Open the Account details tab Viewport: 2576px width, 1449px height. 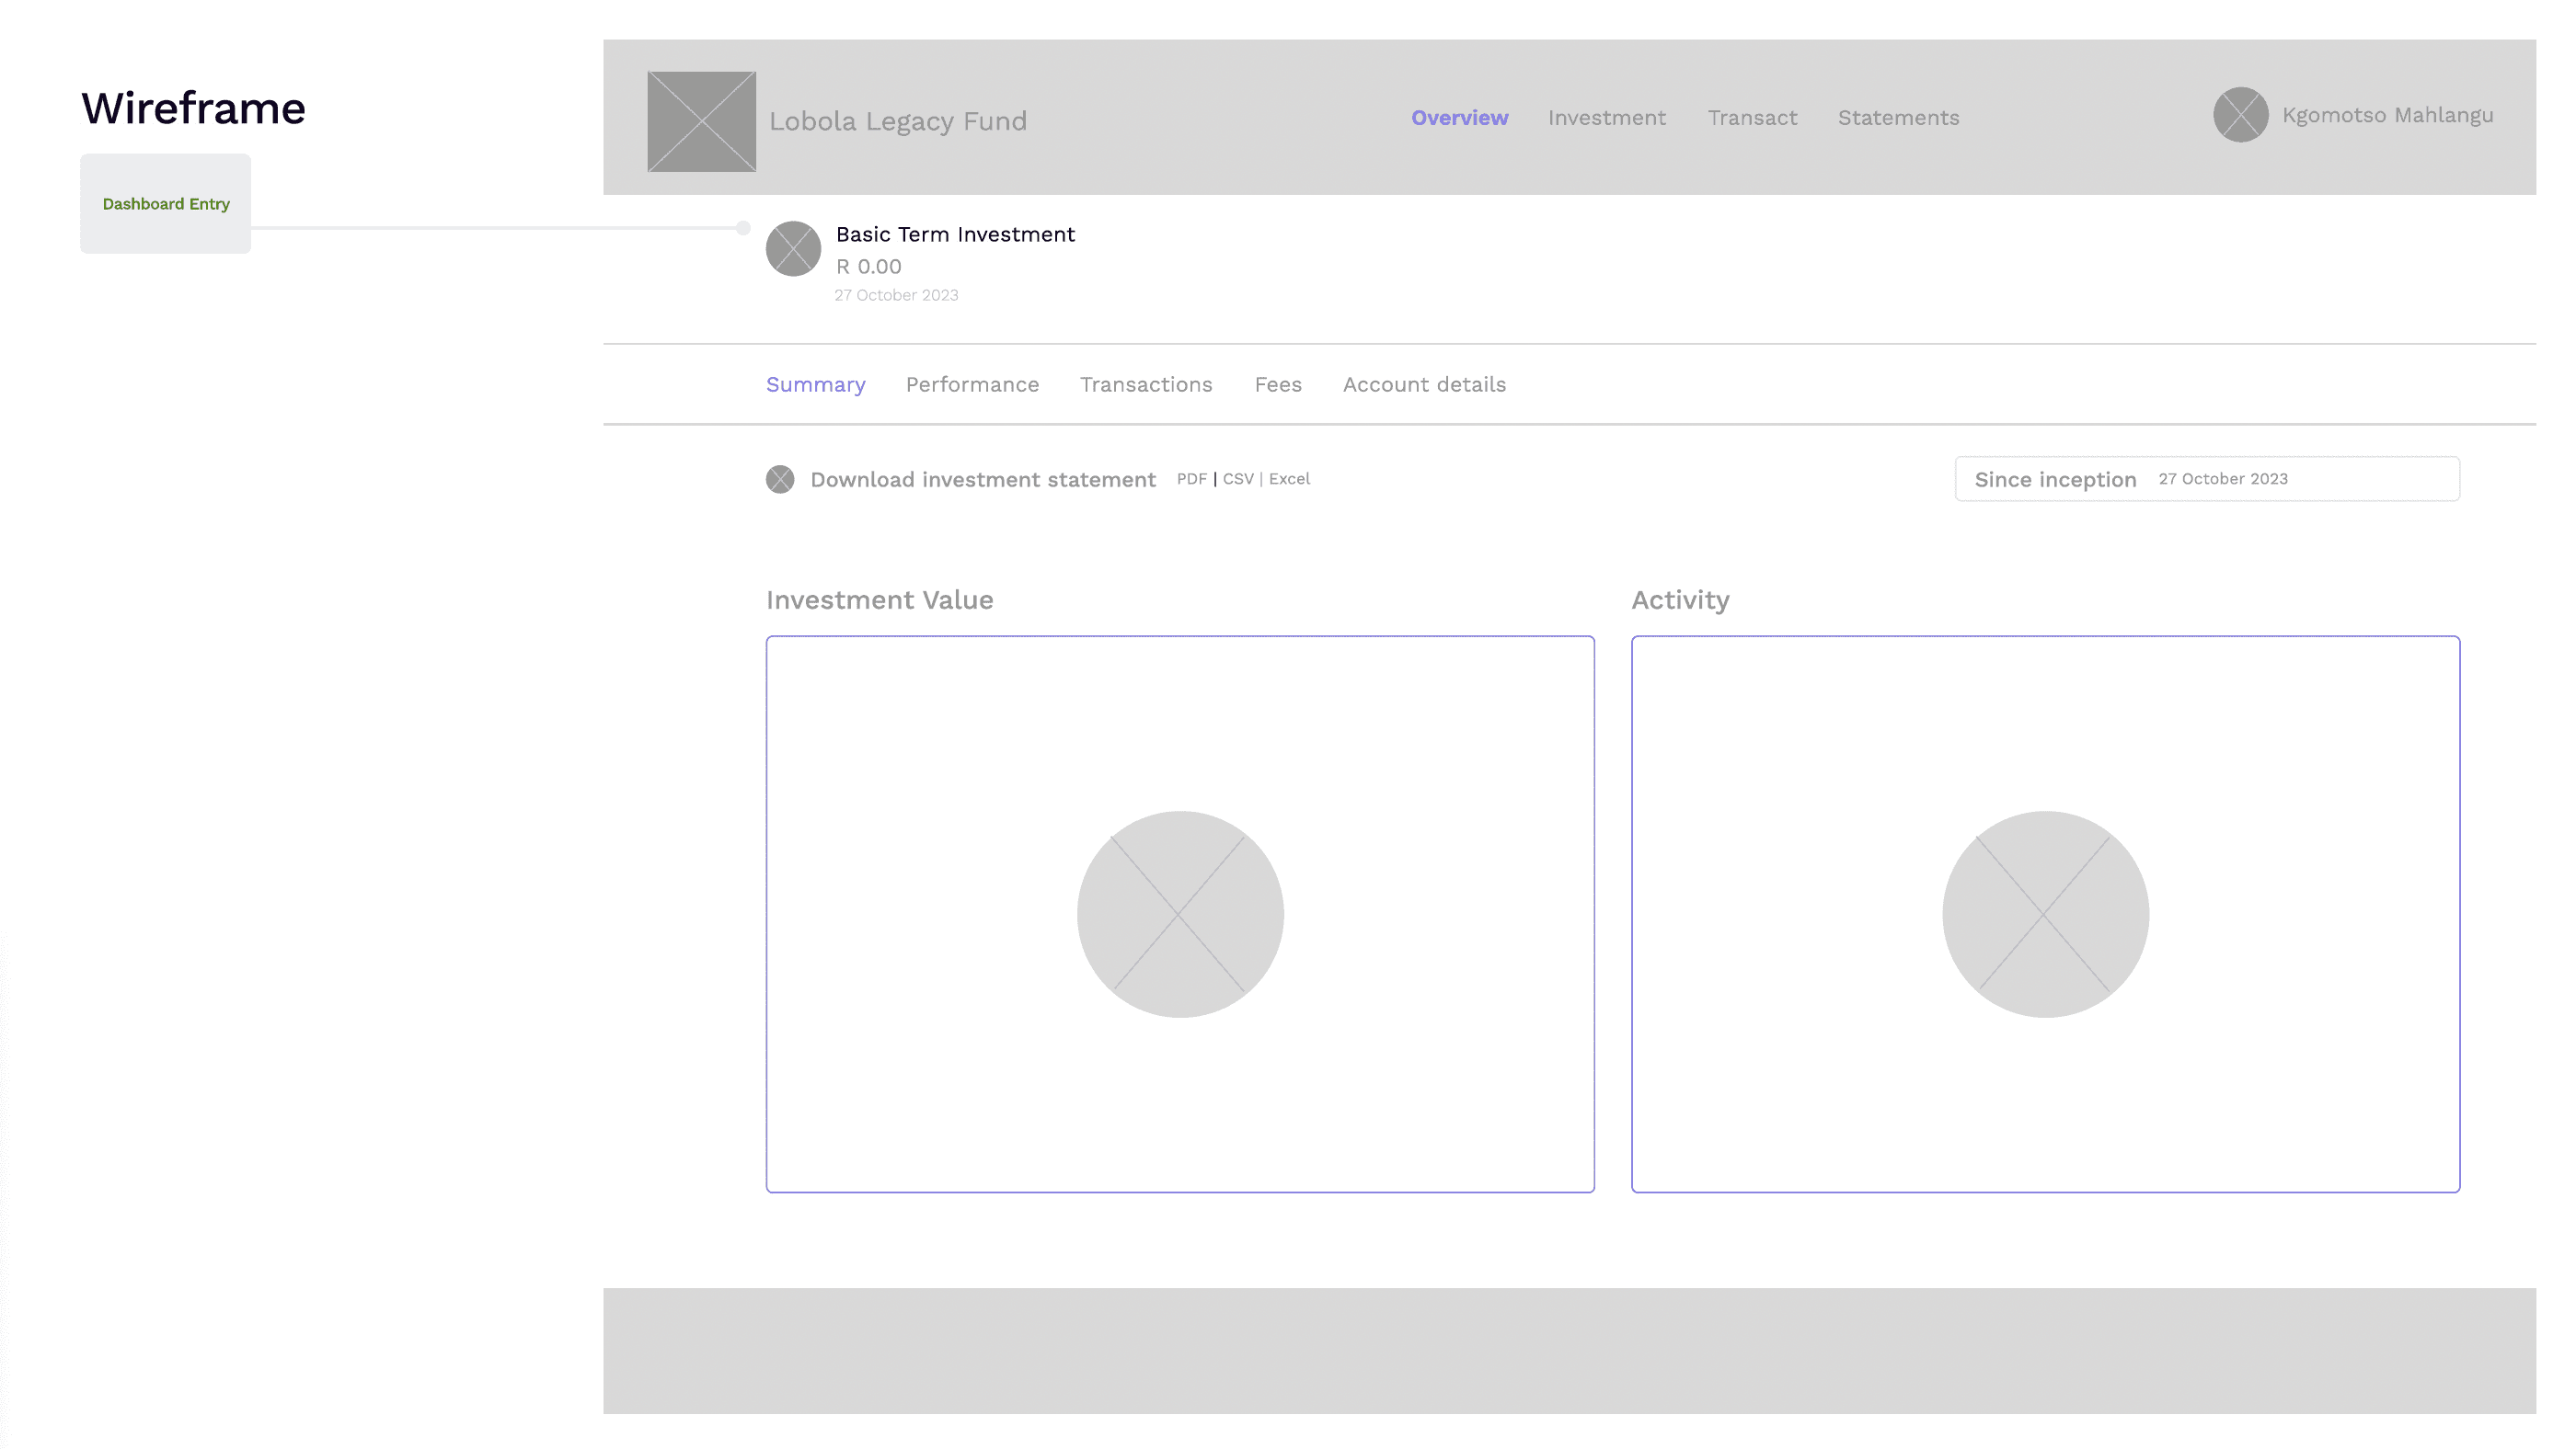1424,384
